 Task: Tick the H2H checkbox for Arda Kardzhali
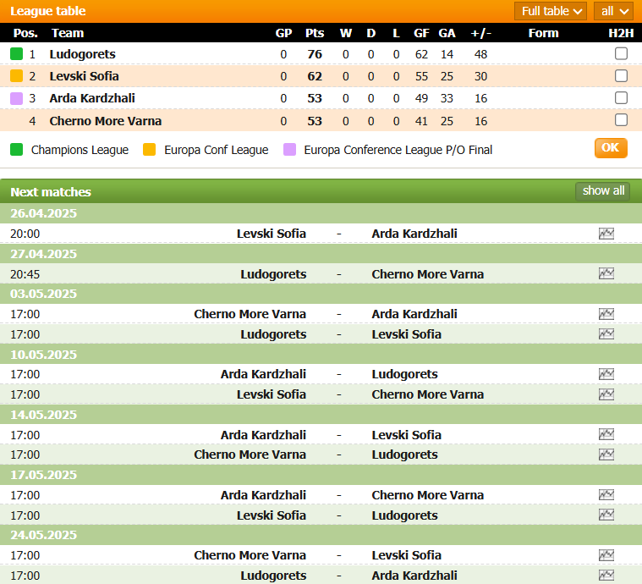[x=621, y=98]
